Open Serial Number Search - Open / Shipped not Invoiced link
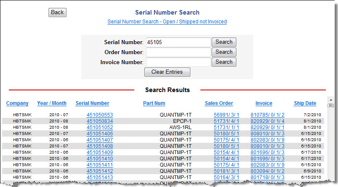 tap(167, 22)
